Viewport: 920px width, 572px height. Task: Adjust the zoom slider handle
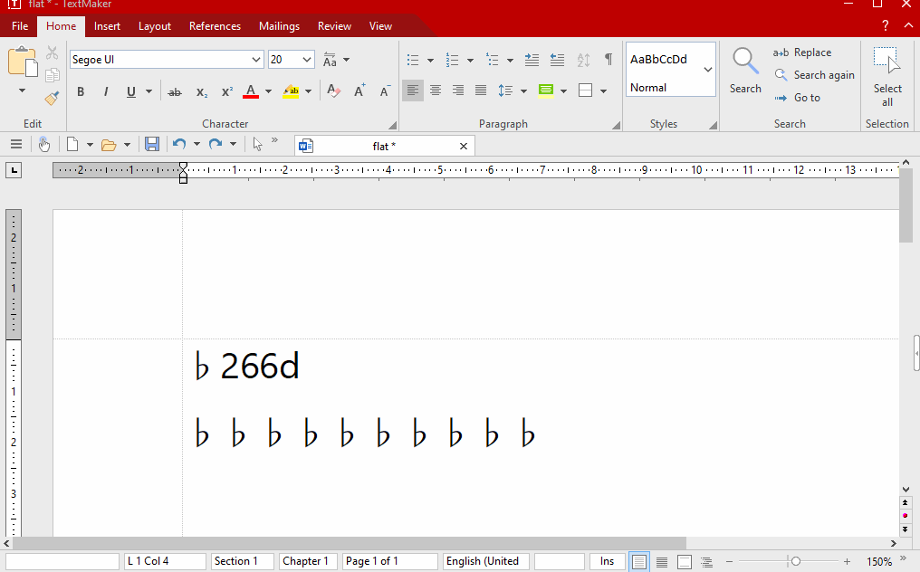(x=795, y=562)
